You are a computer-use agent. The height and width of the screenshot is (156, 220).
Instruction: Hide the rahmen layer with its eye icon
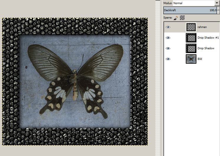pyautogui.click(x=168, y=27)
